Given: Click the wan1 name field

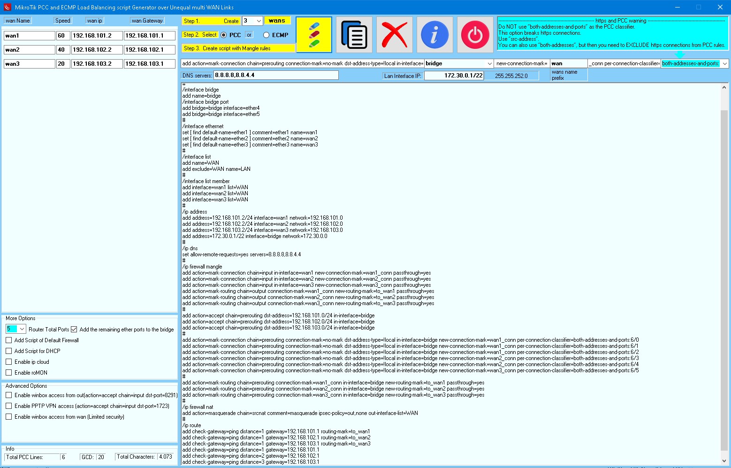Looking at the screenshot, I should click(29, 36).
